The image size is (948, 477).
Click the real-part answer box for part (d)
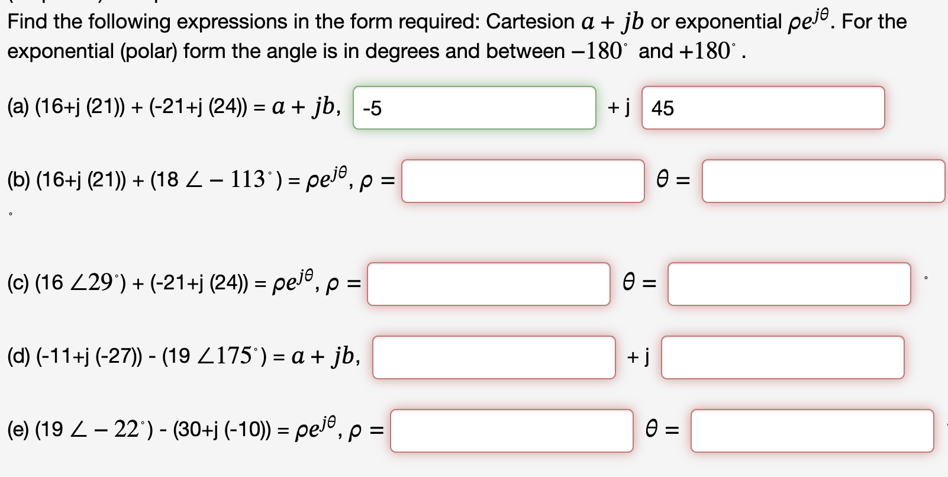[x=495, y=357]
